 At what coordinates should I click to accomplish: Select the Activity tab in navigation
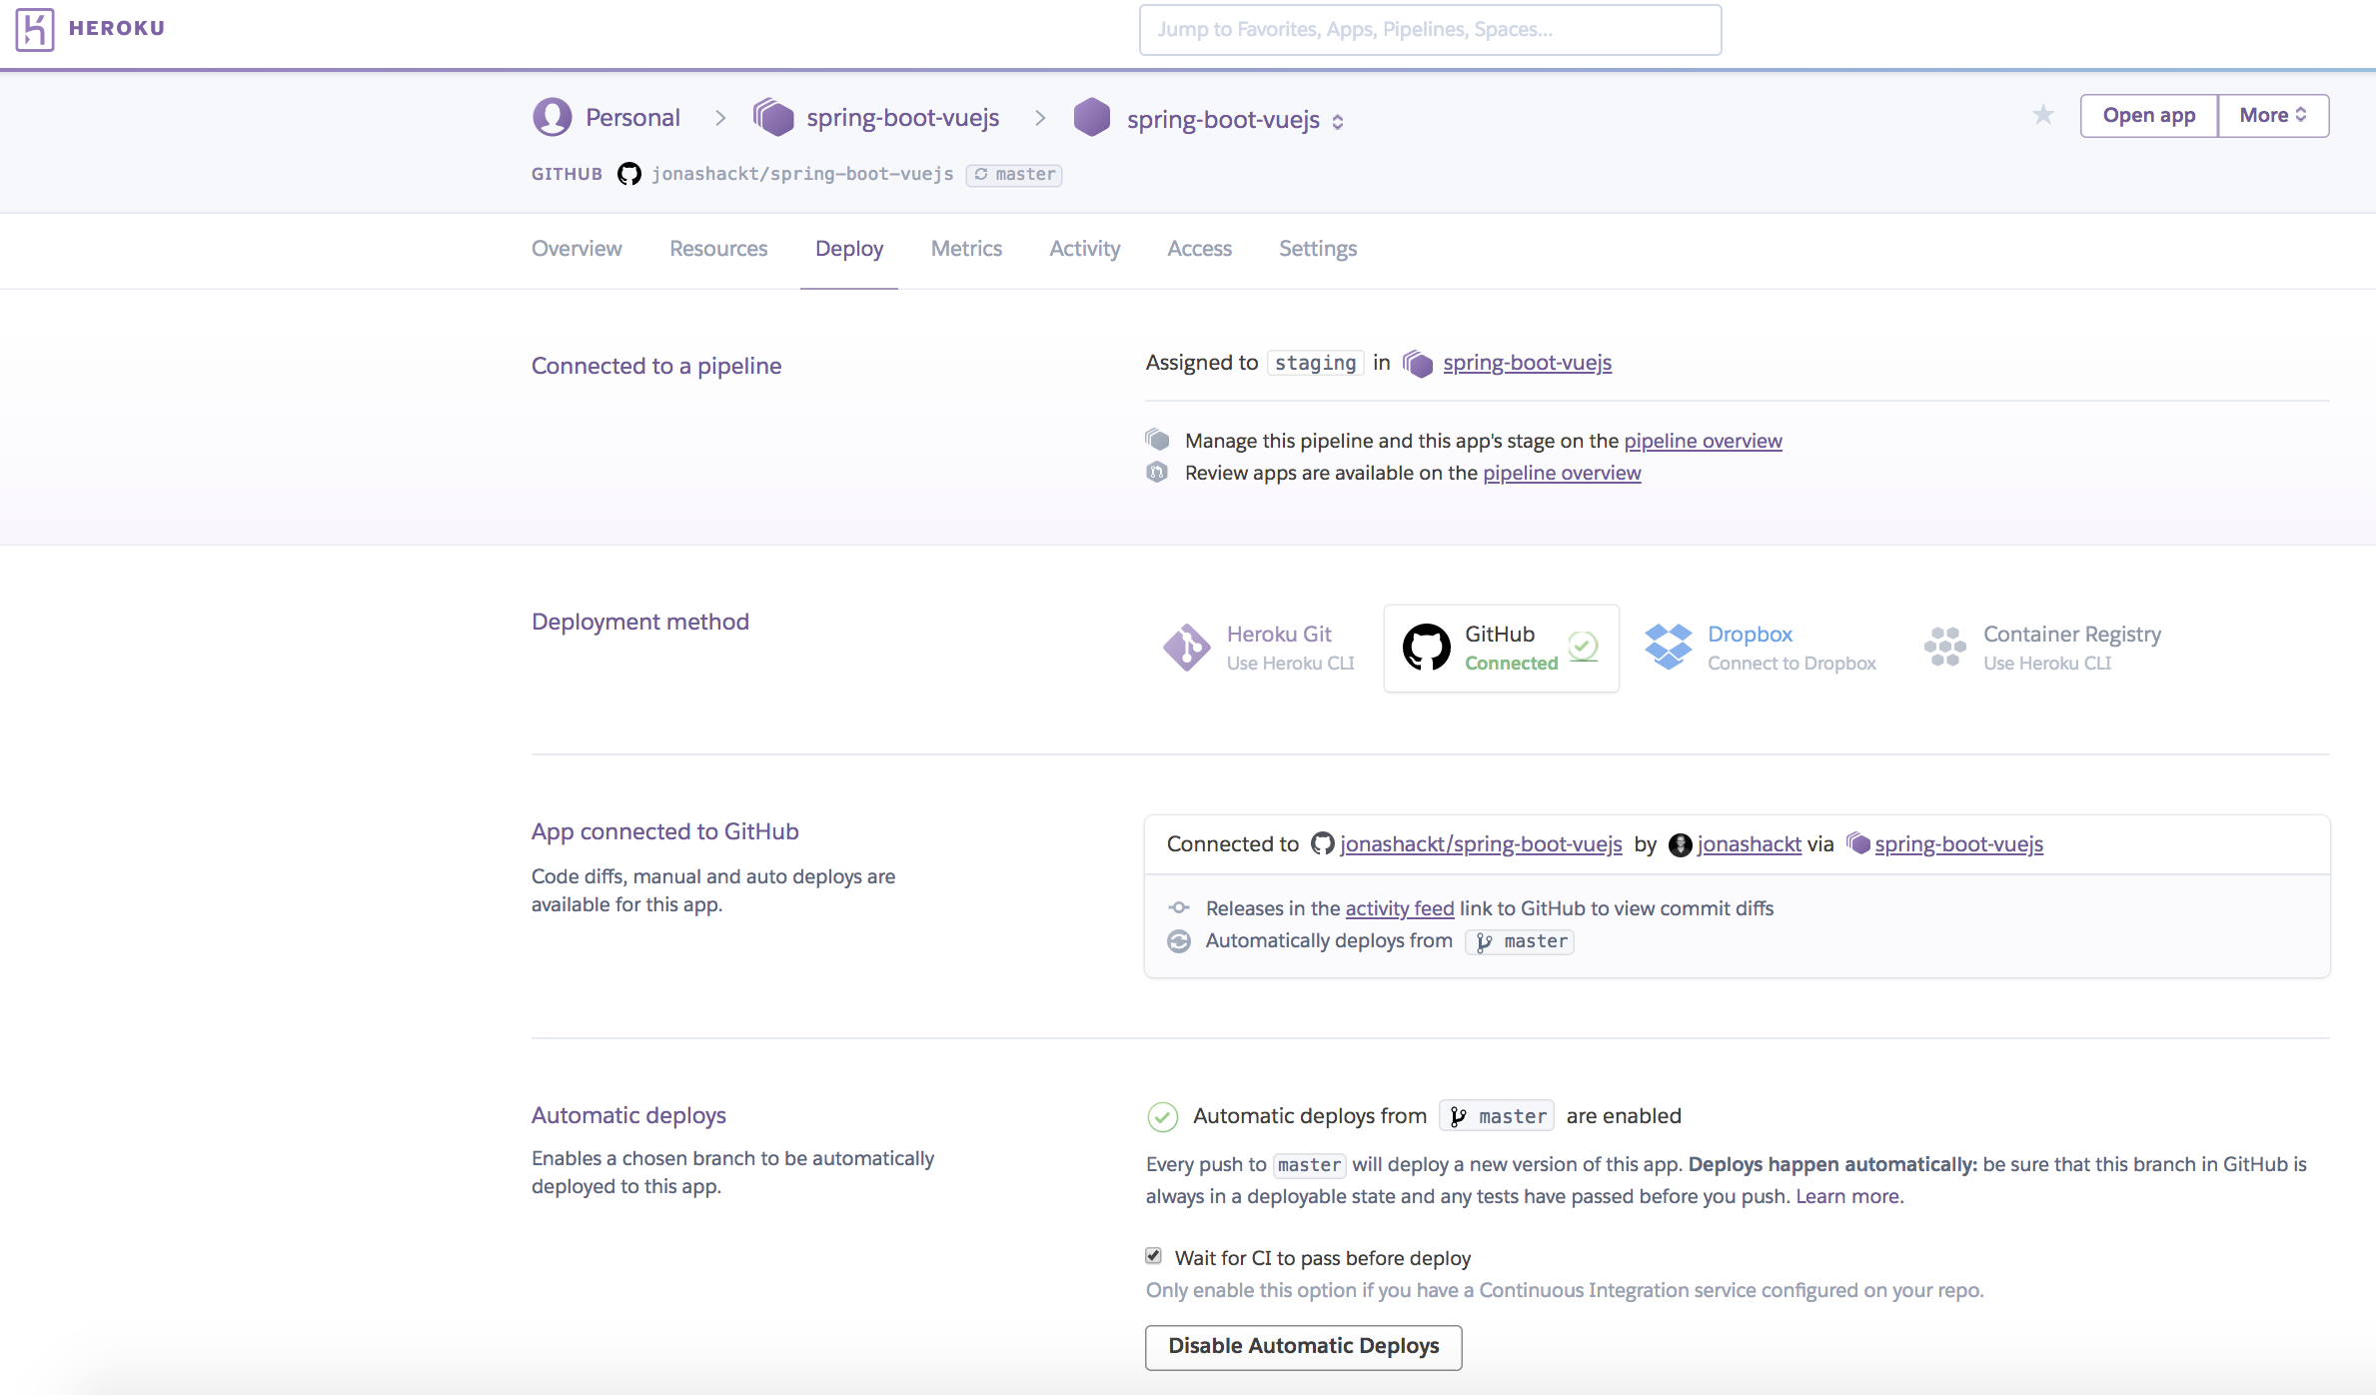point(1084,248)
